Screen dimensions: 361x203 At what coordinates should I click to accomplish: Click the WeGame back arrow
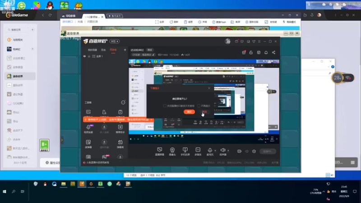tap(43, 15)
